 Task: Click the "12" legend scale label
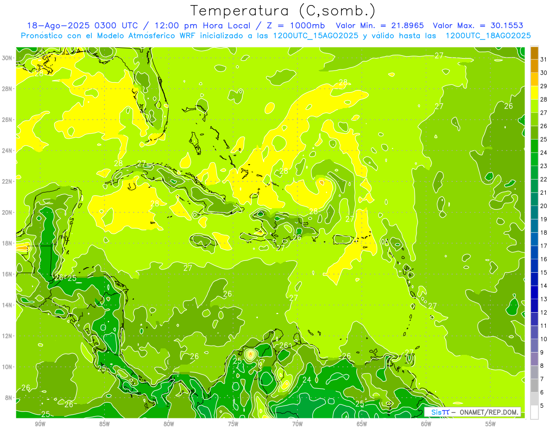[544, 312]
